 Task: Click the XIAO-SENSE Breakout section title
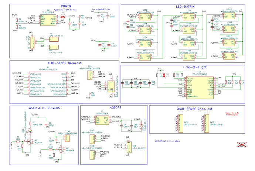pos(64,63)
